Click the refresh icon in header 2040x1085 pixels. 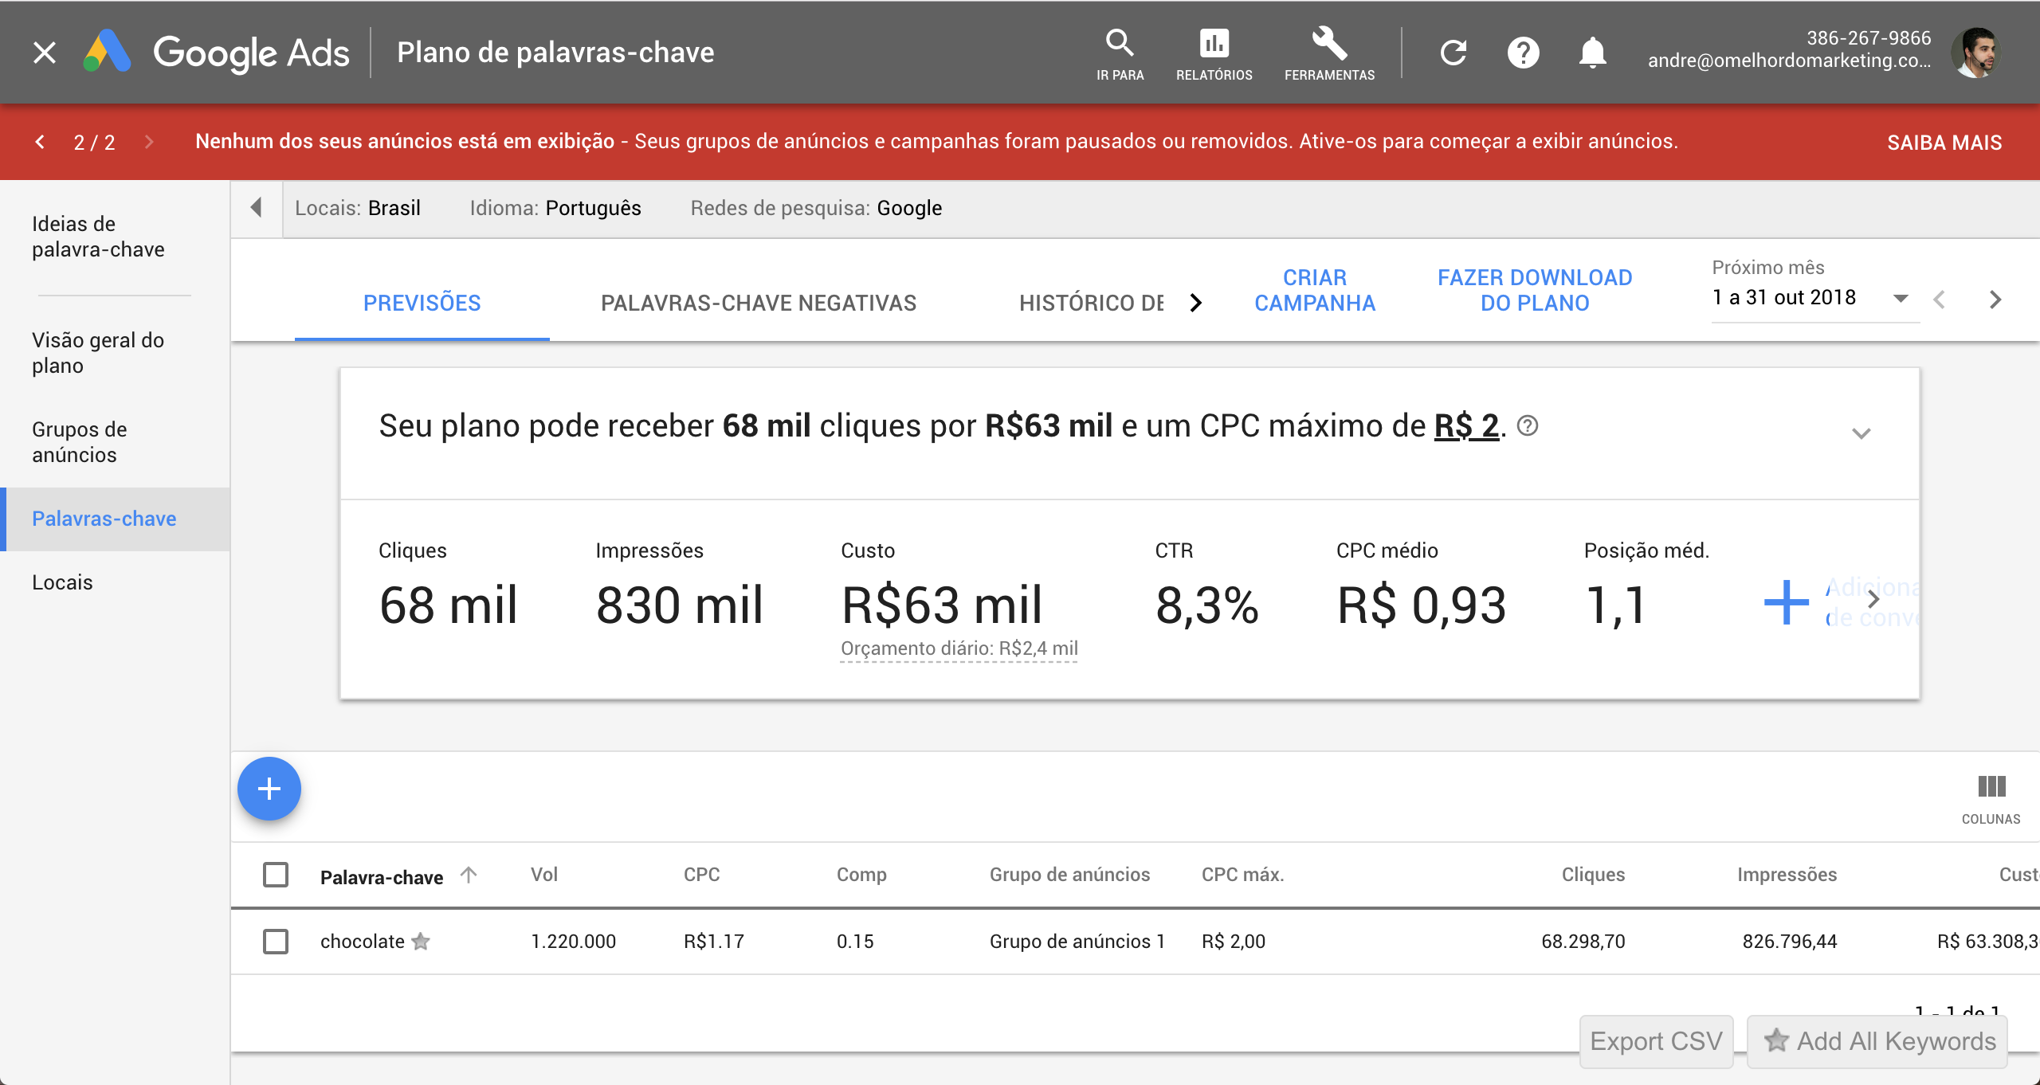point(1453,53)
